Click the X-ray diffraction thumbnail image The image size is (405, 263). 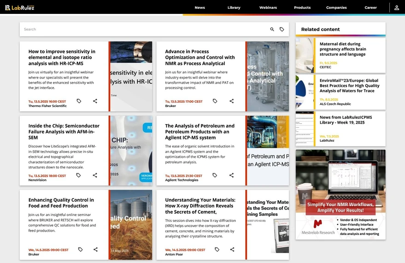[268, 225]
